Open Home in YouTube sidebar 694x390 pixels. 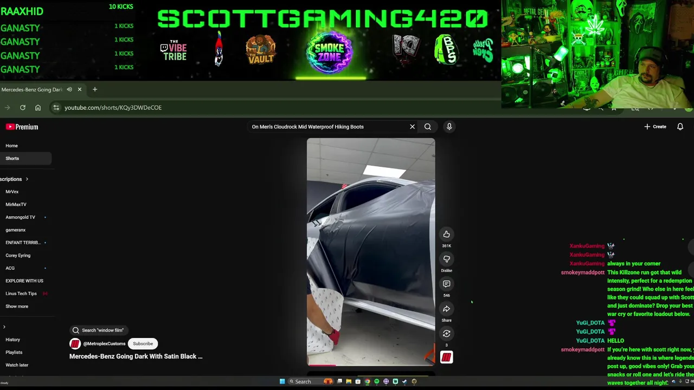(11, 146)
